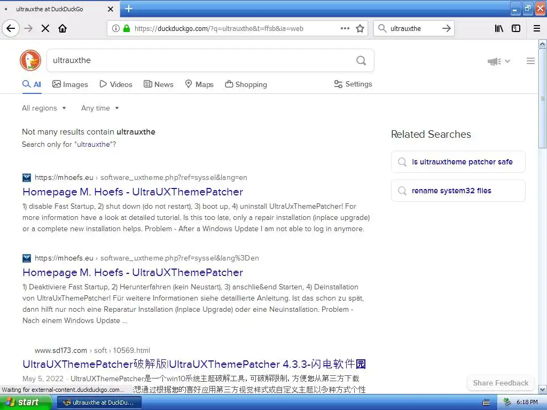Click the mhoefs.eu favicon of the German result

click(27, 258)
